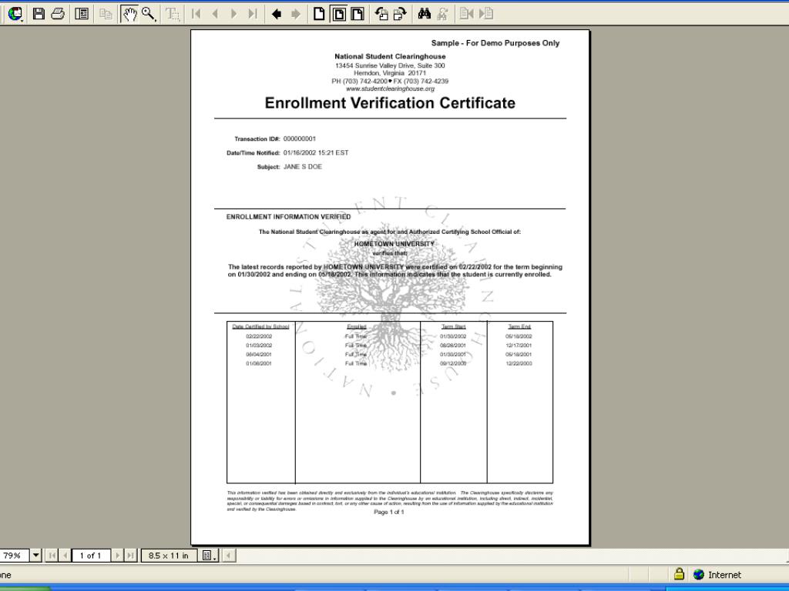This screenshot has height=591, width=789.
Task: Click last page button in status bar
Action: (x=130, y=556)
